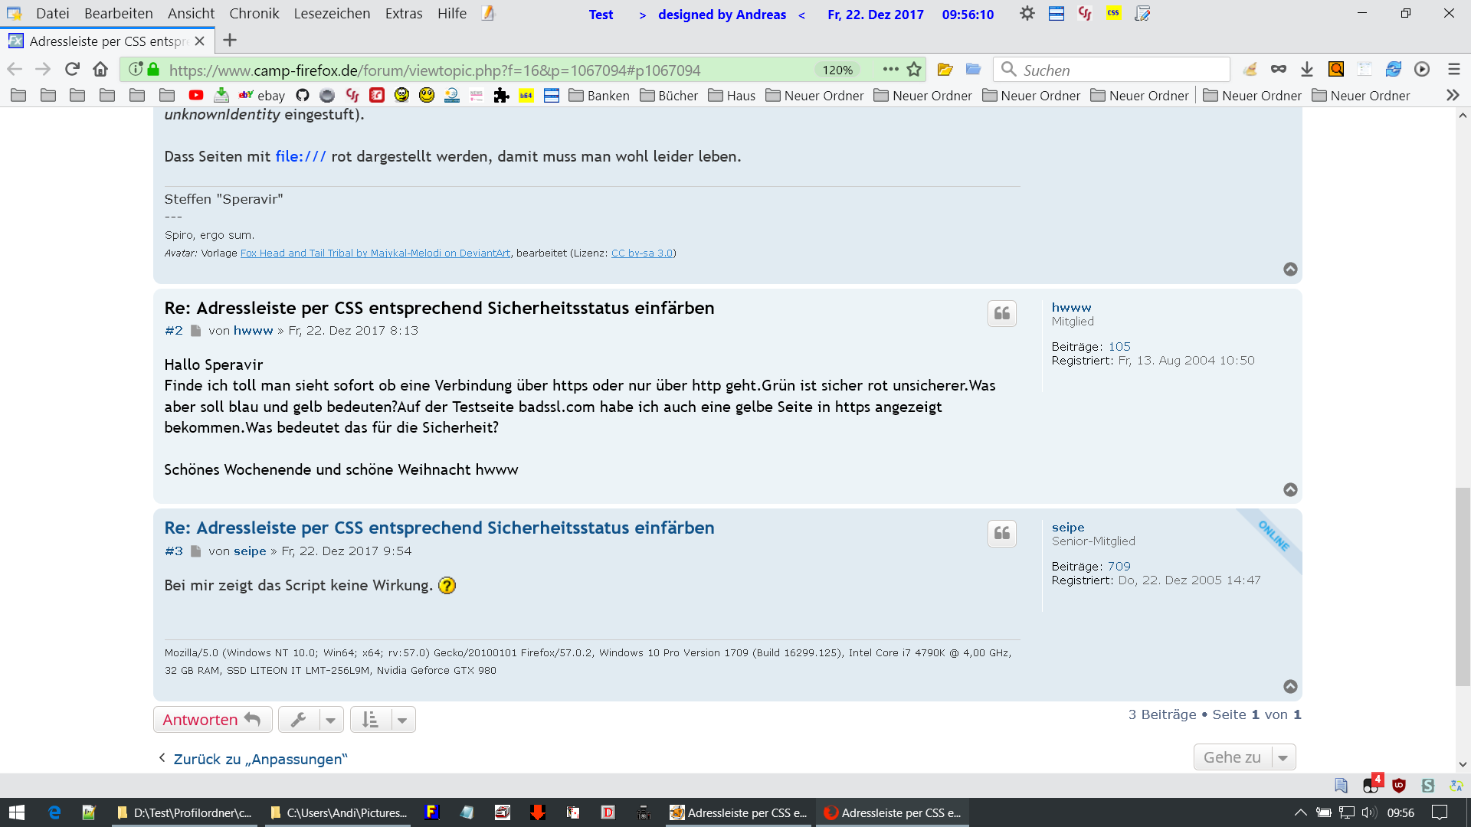The height and width of the screenshot is (827, 1471).
Task: Expand topic tools wrench dropdown
Action: 310,720
